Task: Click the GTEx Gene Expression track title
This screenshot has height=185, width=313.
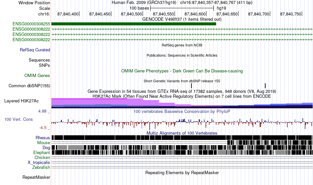Action: tap(182, 91)
